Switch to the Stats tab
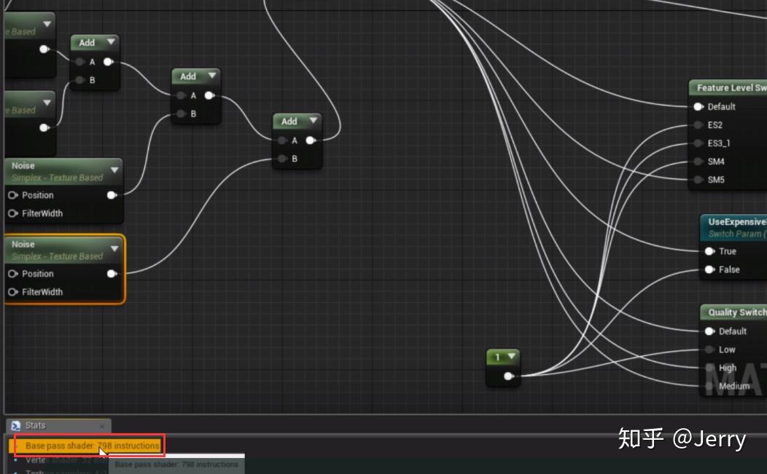Viewport: 767px width, 474px height. (x=34, y=425)
